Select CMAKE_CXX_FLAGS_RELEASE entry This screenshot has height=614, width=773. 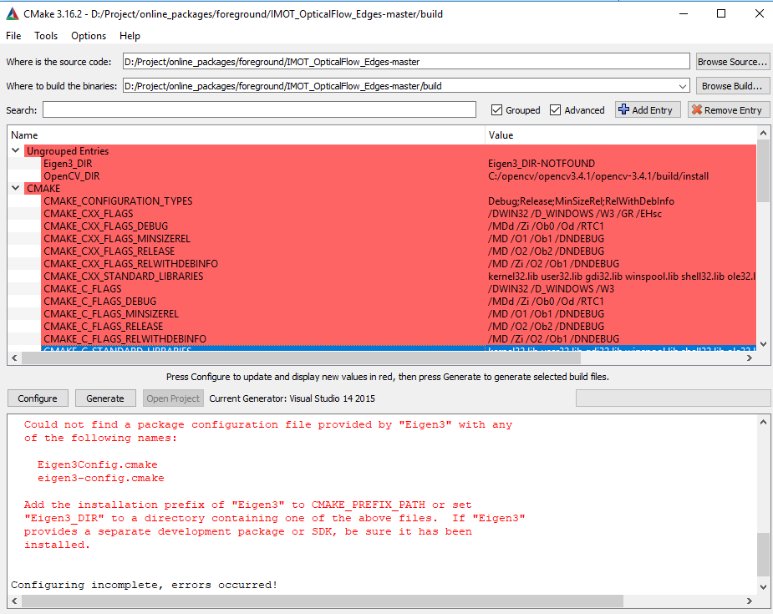109,251
